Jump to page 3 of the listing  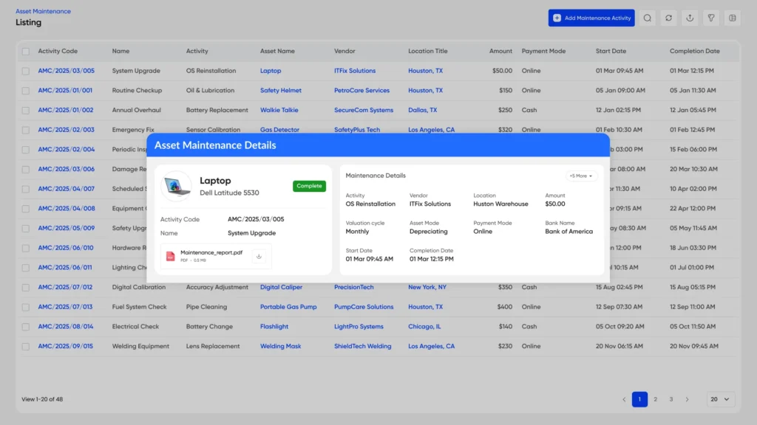click(671, 399)
